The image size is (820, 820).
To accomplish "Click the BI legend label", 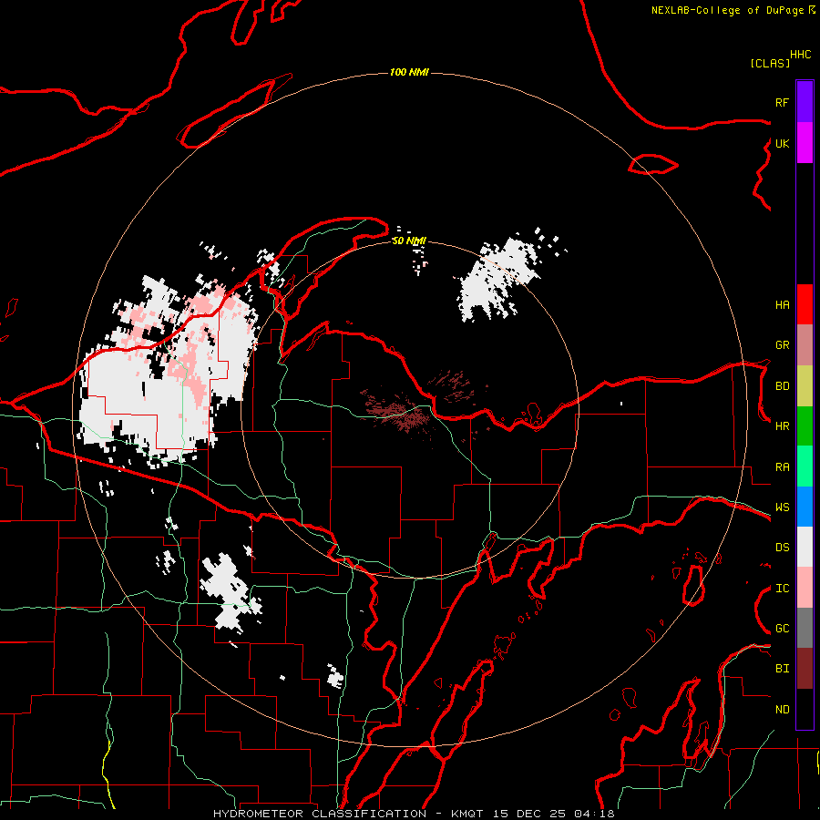I will (782, 669).
